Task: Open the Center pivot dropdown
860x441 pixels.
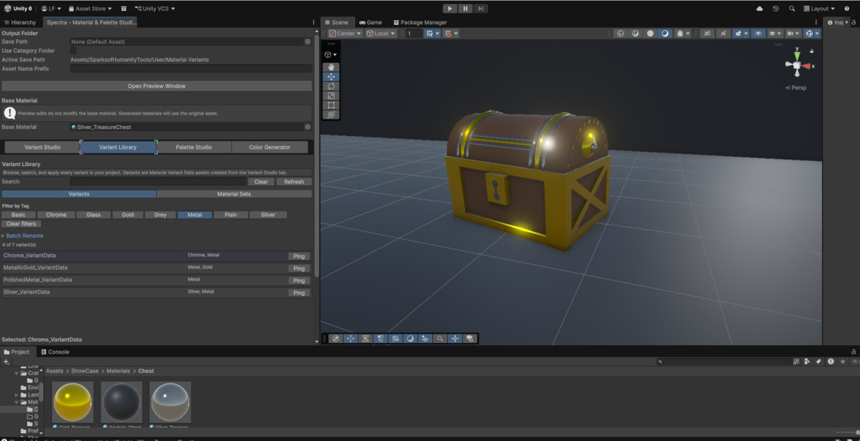Action: [345, 34]
